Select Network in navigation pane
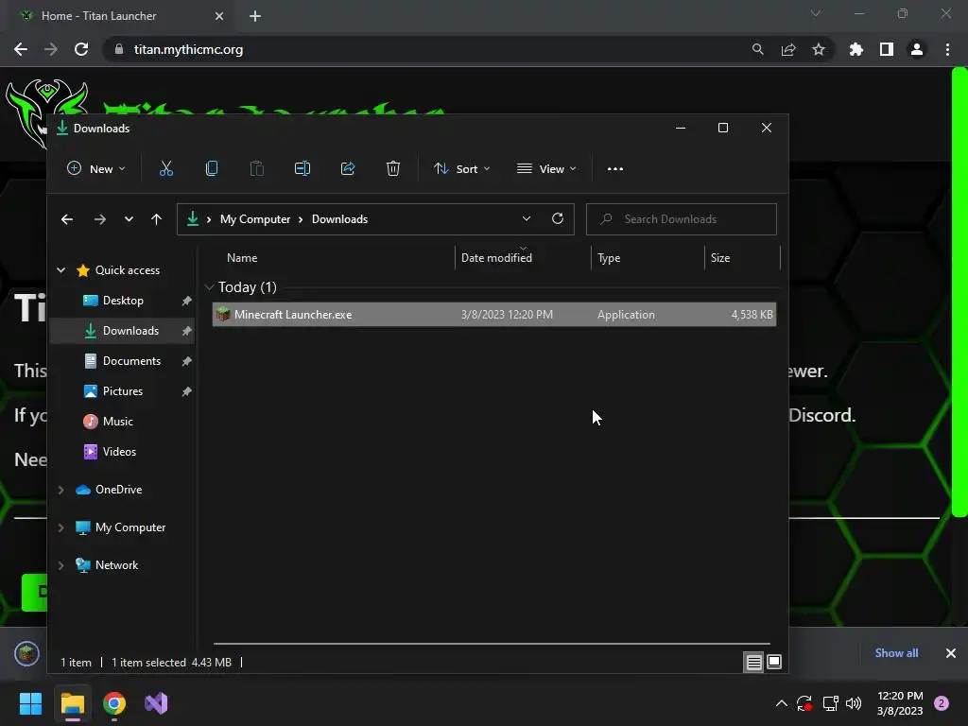This screenshot has width=968, height=726. click(x=116, y=565)
